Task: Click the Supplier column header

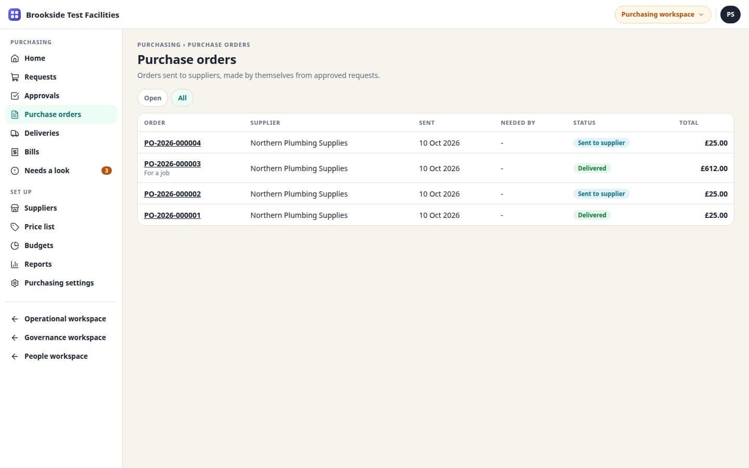Action: click(x=265, y=123)
